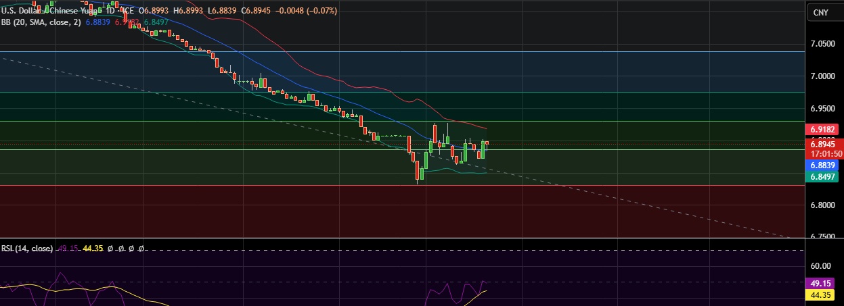Click the yellow 44.35 RSI scale label
The image size is (844, 306).
tap(821, 295)
